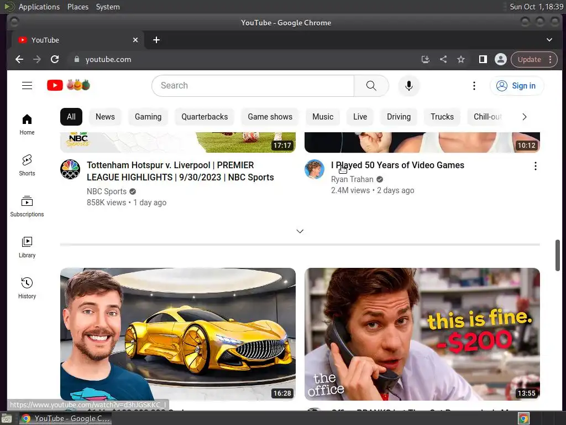The height and width of the screenshot is (425, 566).
Task: Toggle the Chrome side panel
Action: 483,59
